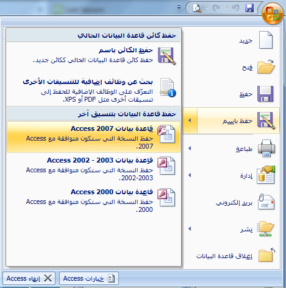The height and width of the screenshot is (288, 286).
Task: Click the إنهاء Access button
Action: tap(29, 278)
